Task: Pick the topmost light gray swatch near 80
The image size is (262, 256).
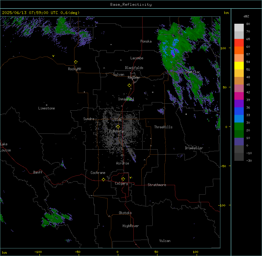Action: point(239,28)
